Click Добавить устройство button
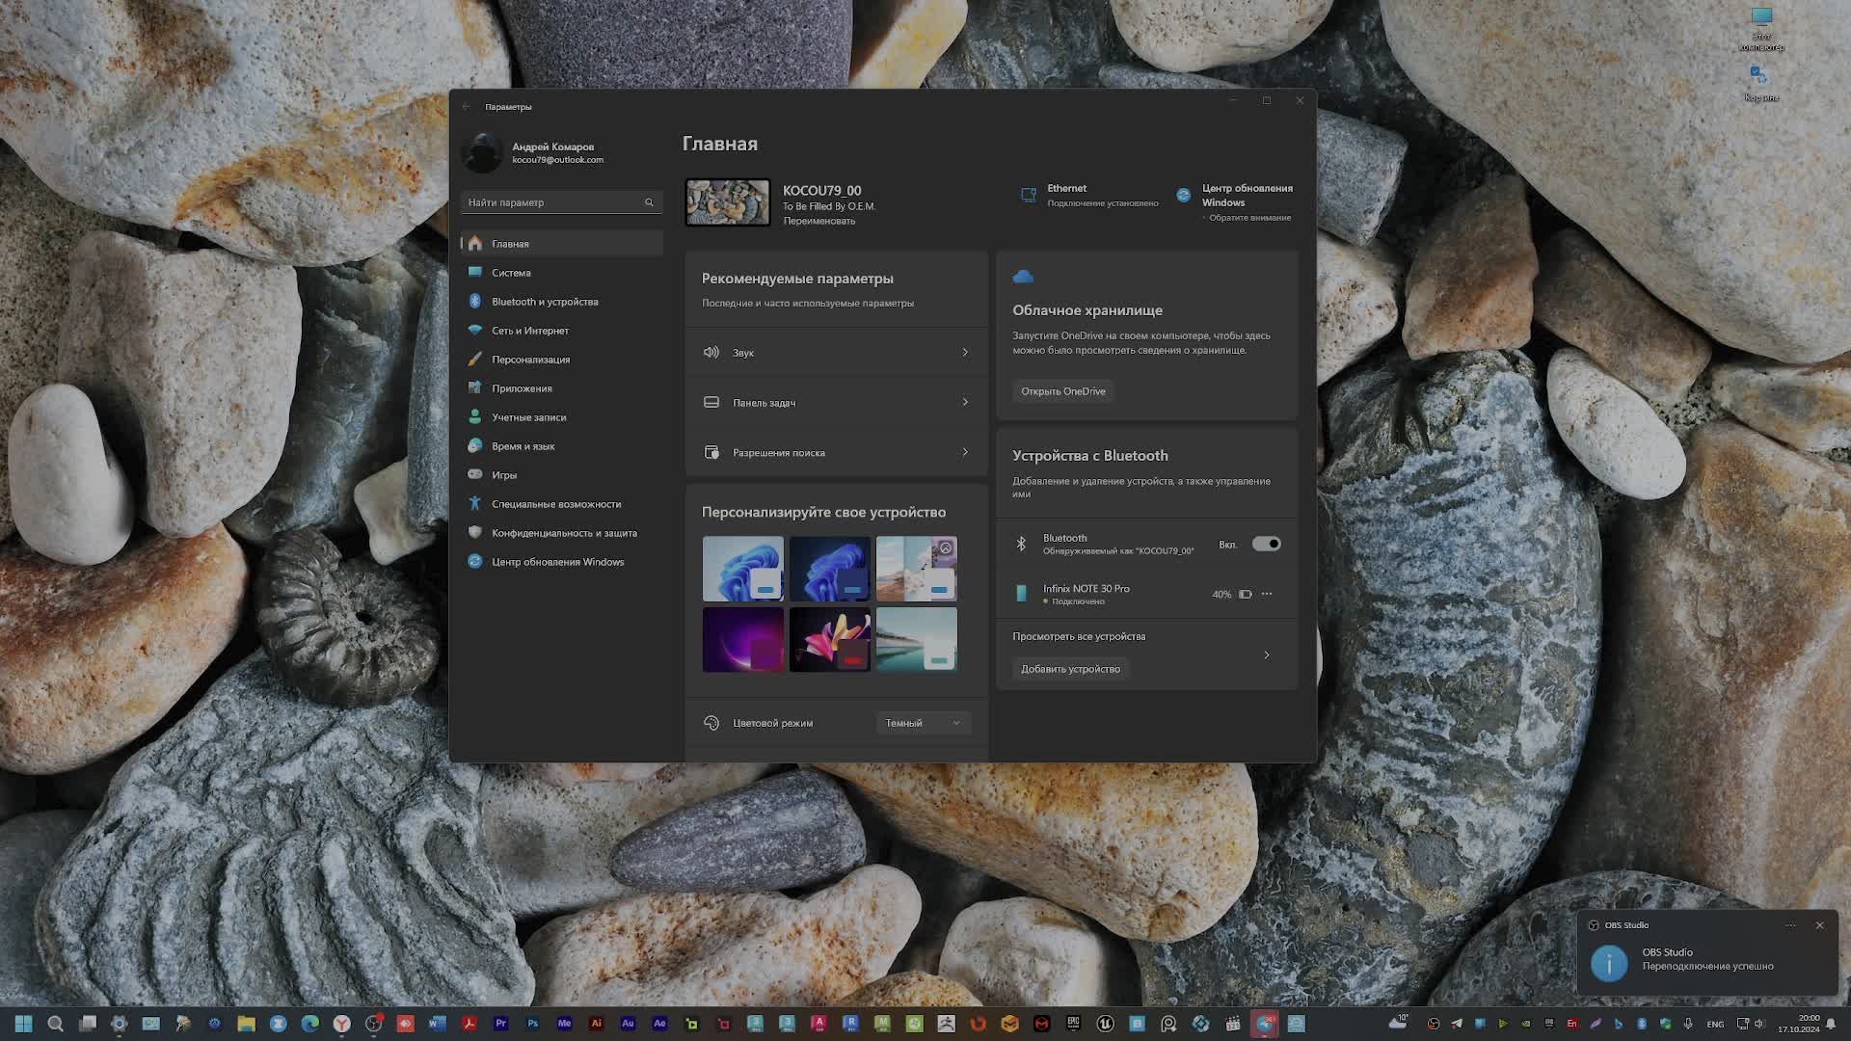The width and height of the screenshot is (1851, 1041). click(1070, 669)
